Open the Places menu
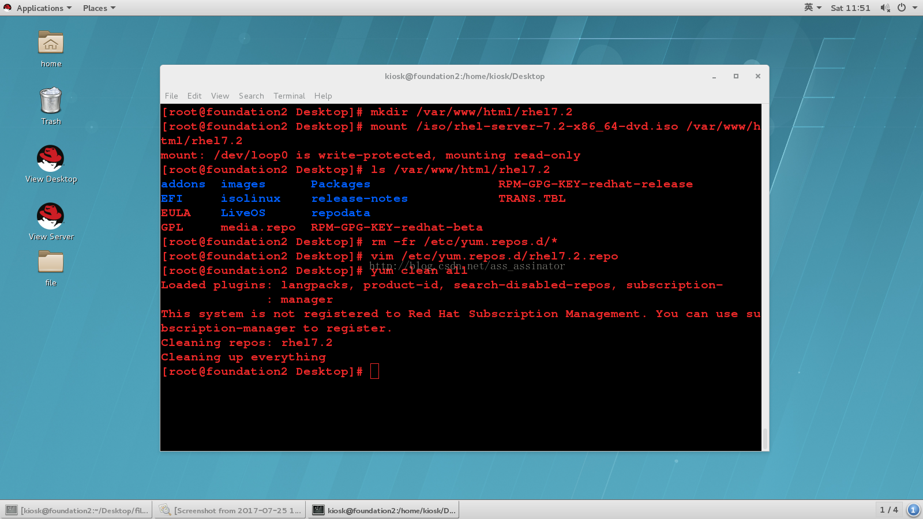923x519 pixels. (x=99, y=8)
